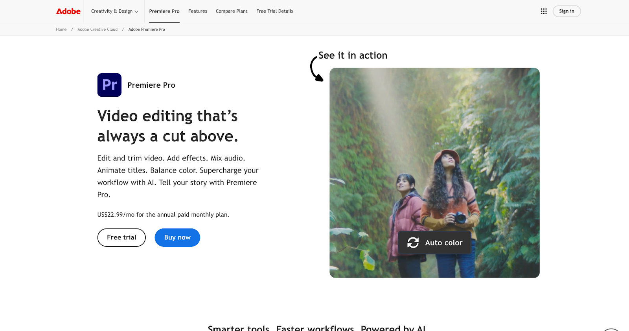This screenshot has width=629, height=331.
Task: Click the Auto color refresh icon
Action: [413, 243]
